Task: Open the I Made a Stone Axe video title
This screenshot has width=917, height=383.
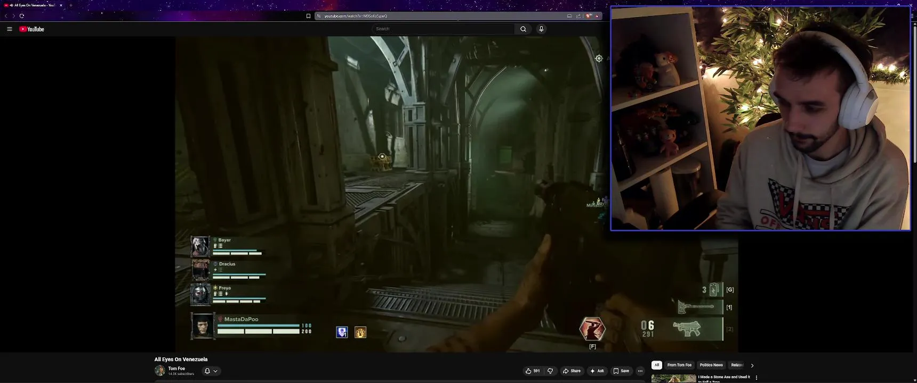Action: (724, 378)
